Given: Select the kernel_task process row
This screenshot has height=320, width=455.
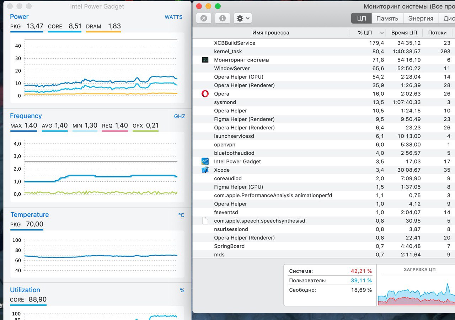Looking at the screenshot, I should tap(324, 52).
